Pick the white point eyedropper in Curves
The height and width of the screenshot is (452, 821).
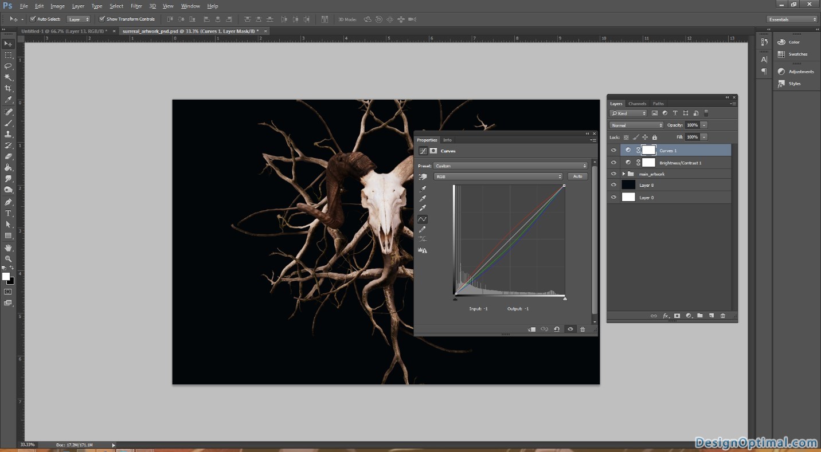(x=423, y=208)
